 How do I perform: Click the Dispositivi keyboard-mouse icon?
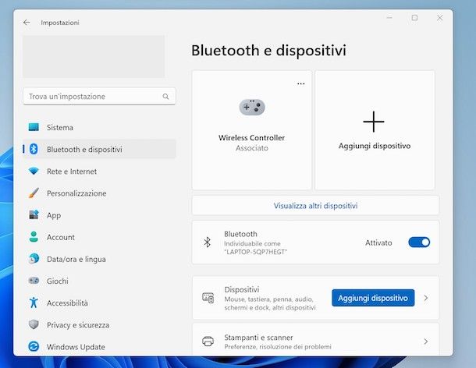coord(208,298)
